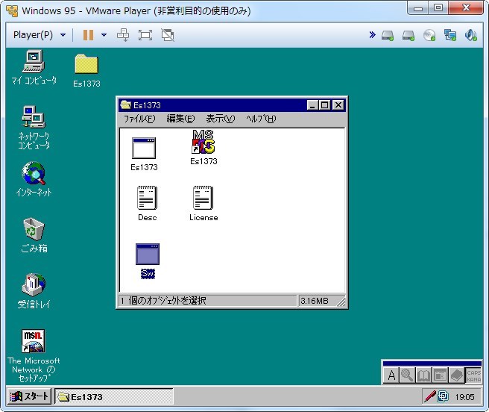This screenshot has height=412, width=489.
Task: Click the network adapter device icon
Action: pos(450,35)
